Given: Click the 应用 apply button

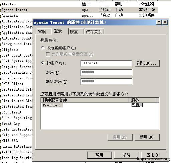Looking at the screenshot, I should [x=154, y=155].
